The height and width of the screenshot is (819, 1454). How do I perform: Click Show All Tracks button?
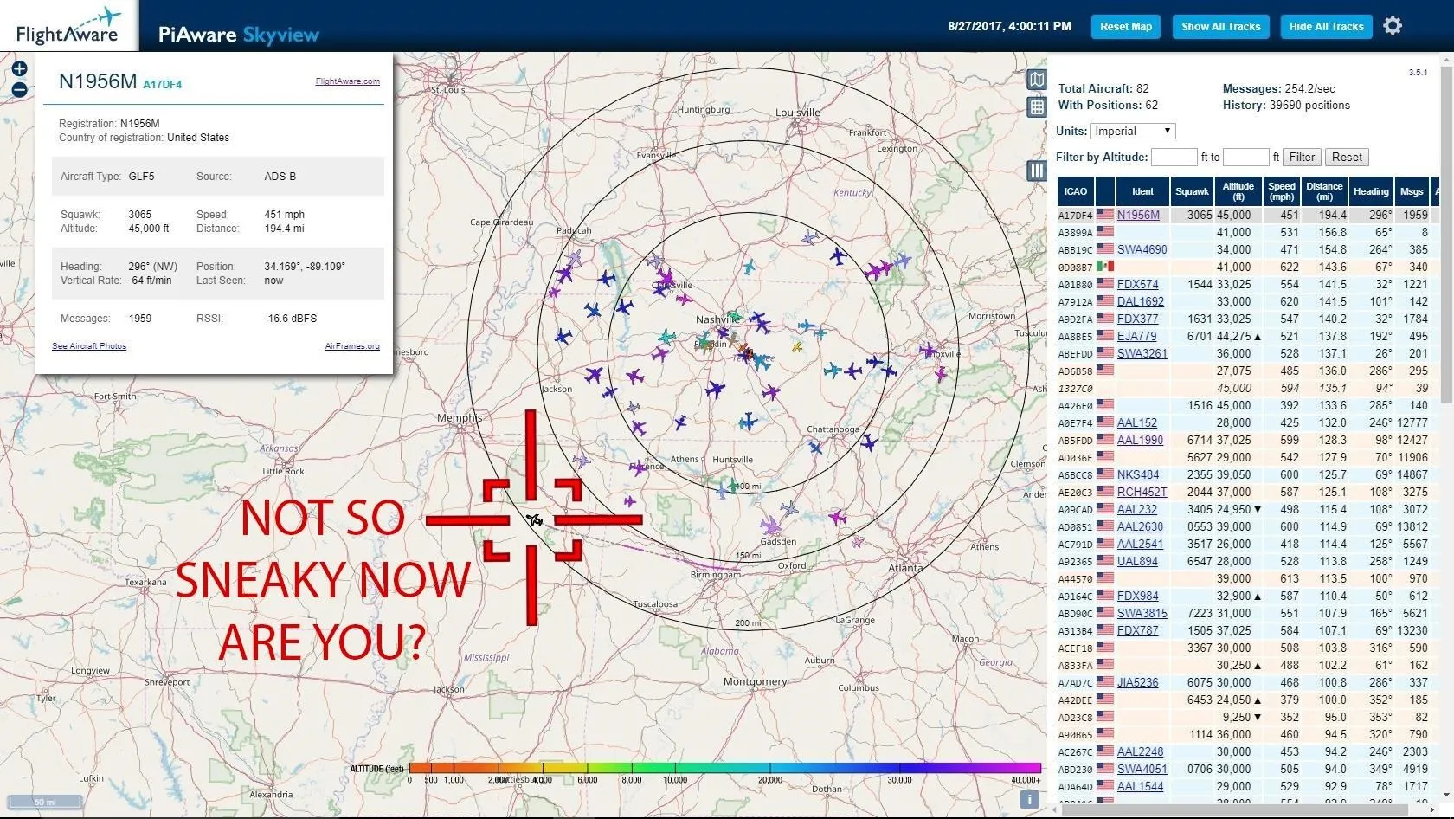click(1221, 27)
